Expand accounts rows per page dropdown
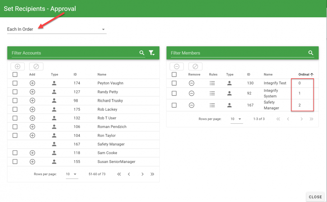This screenshot has width=327, height=202. click(x=72, y=174)
